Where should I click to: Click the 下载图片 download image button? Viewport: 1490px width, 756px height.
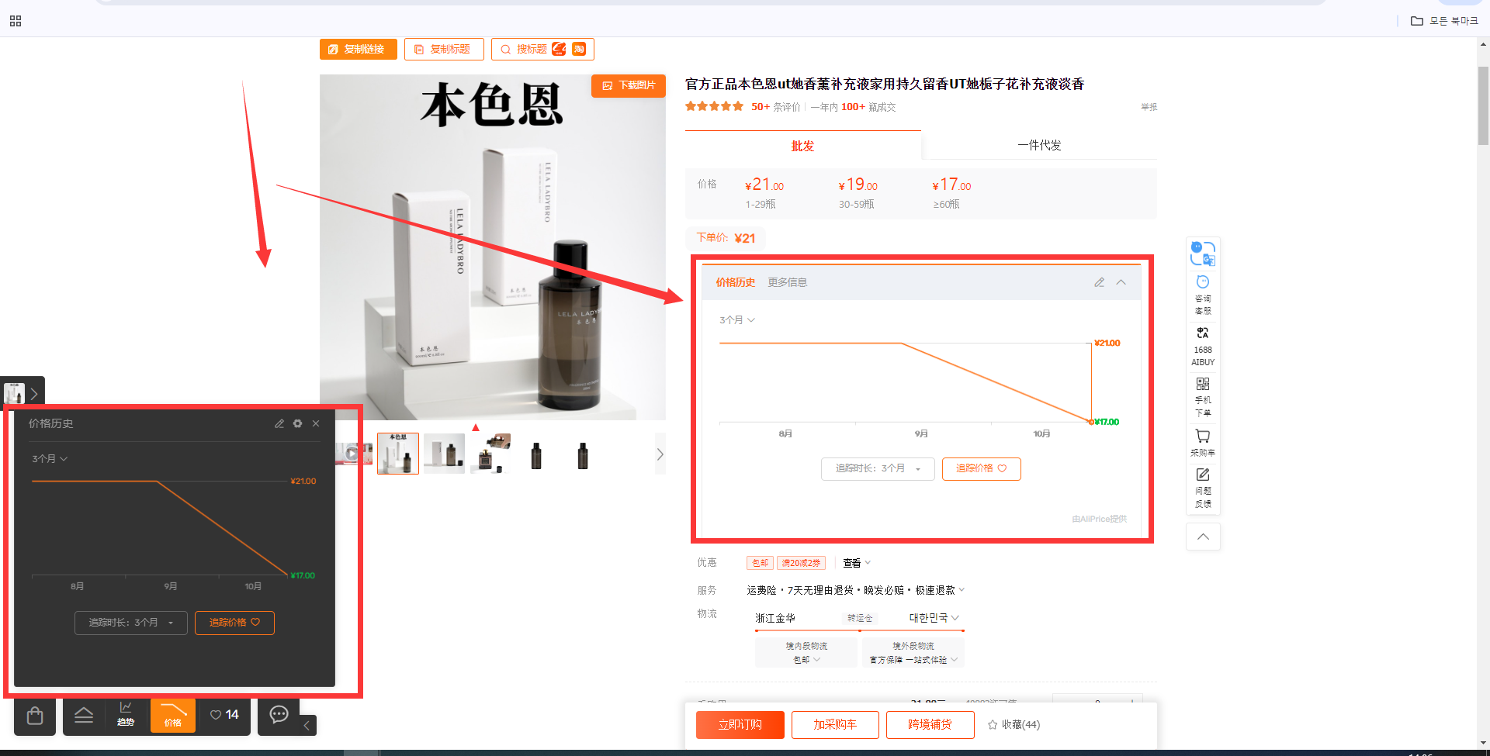pos(629,85)
